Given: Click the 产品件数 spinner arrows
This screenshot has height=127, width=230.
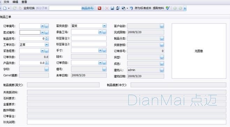Looking at the screenshot, I should click(47, 63).
